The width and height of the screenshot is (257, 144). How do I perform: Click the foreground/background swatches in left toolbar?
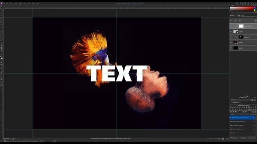pyautogui.click(x=2, y=58)
